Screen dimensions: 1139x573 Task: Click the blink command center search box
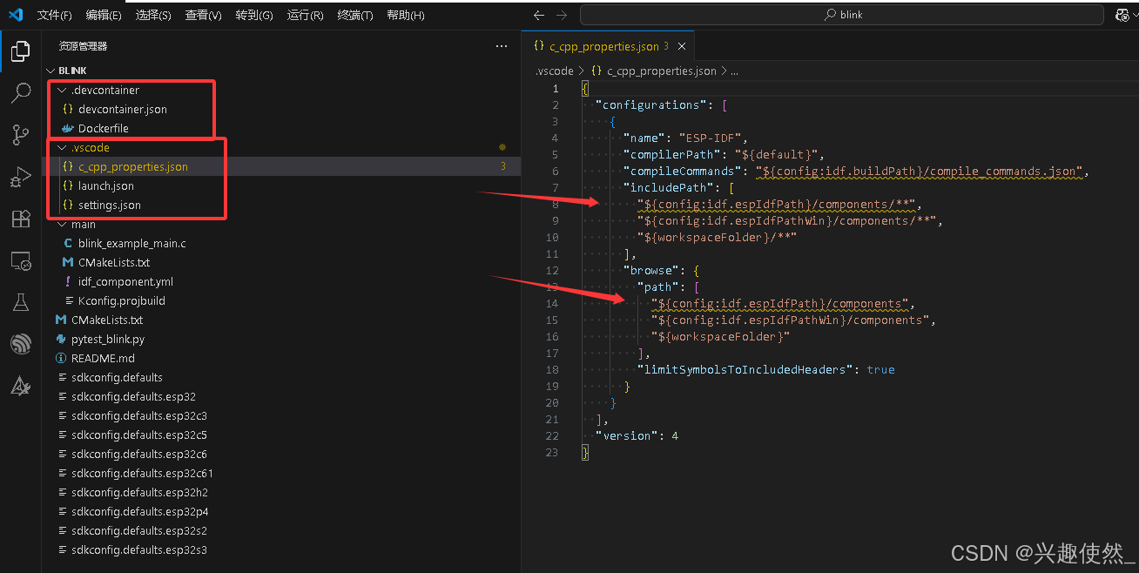pyautogui.click(x=842, y=15)
